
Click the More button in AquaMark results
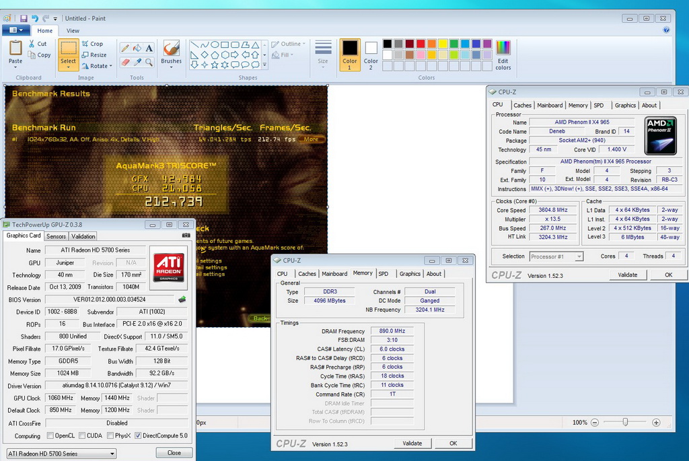pos(311,139)
